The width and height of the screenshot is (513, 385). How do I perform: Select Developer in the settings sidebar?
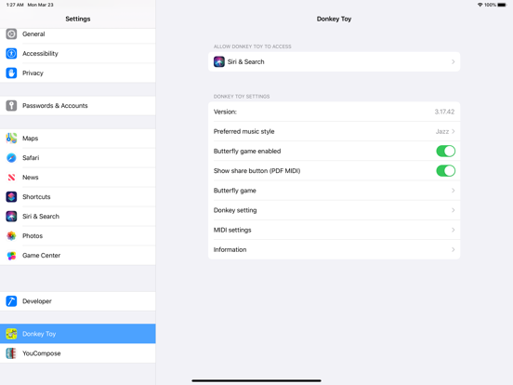[77, 301]
